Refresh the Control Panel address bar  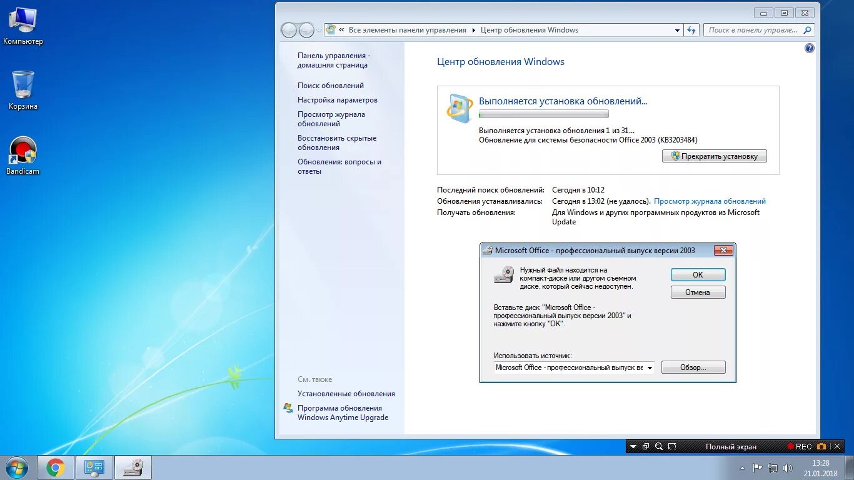pyautogui.click(x=691, y=30)
